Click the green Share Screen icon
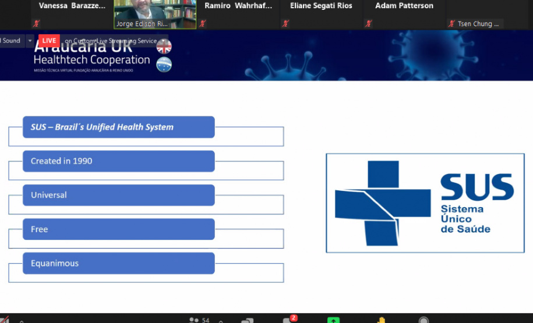Screen dimensions: 533x323 [333, 320]
